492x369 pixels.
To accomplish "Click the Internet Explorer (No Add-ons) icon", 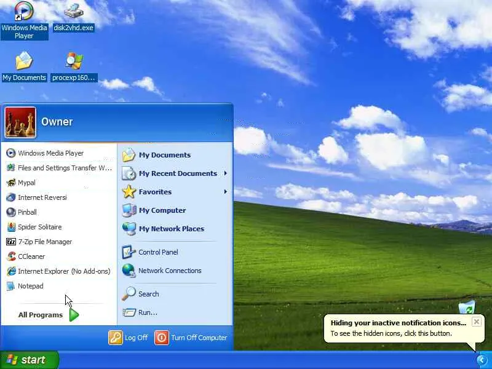I will (11, 271).
